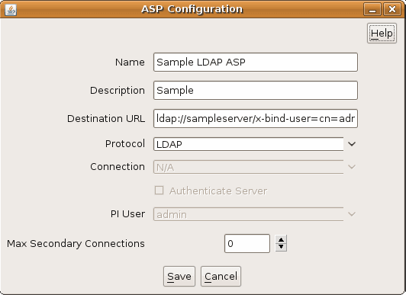Open the Help button

[382, 33]
